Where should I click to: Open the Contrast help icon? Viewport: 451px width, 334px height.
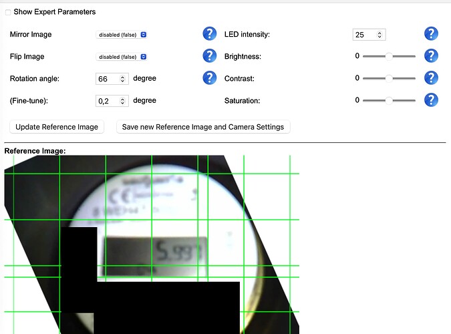tap(432, 78)
